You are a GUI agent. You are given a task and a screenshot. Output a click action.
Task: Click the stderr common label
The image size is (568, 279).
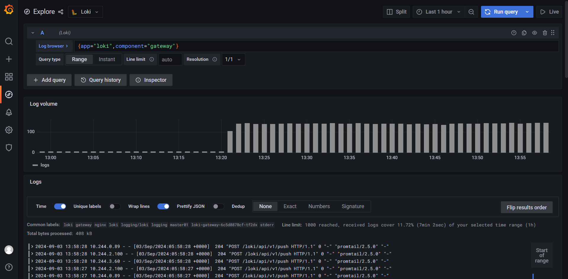(x=267, y=225)
